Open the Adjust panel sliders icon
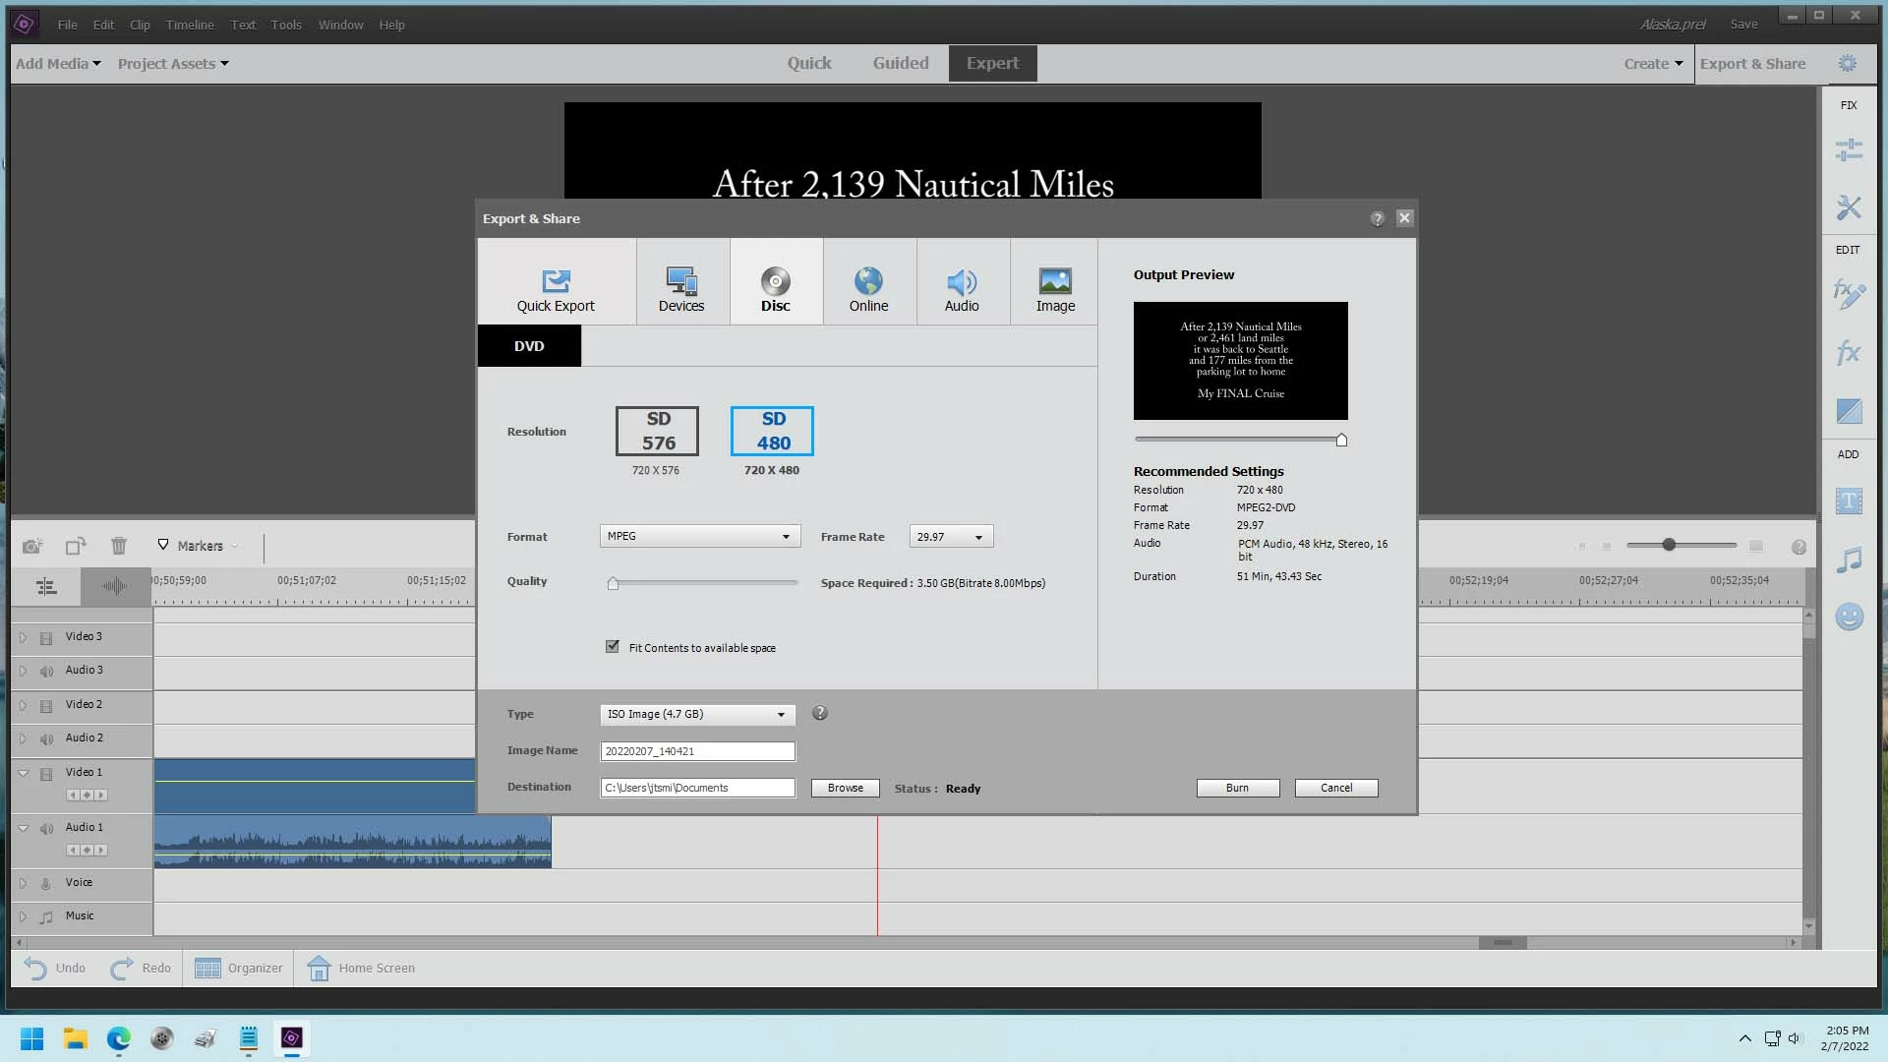This screenshot has height=1062, width=1888. [x=1848, y=150]
